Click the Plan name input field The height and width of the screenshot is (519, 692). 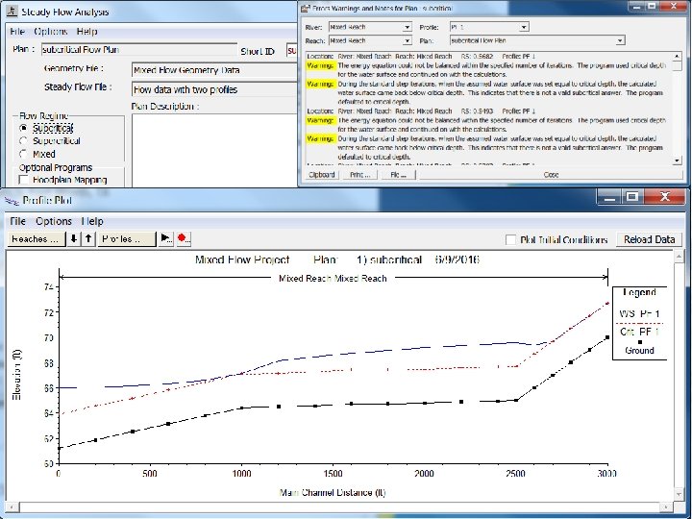[x=139, y=49]
